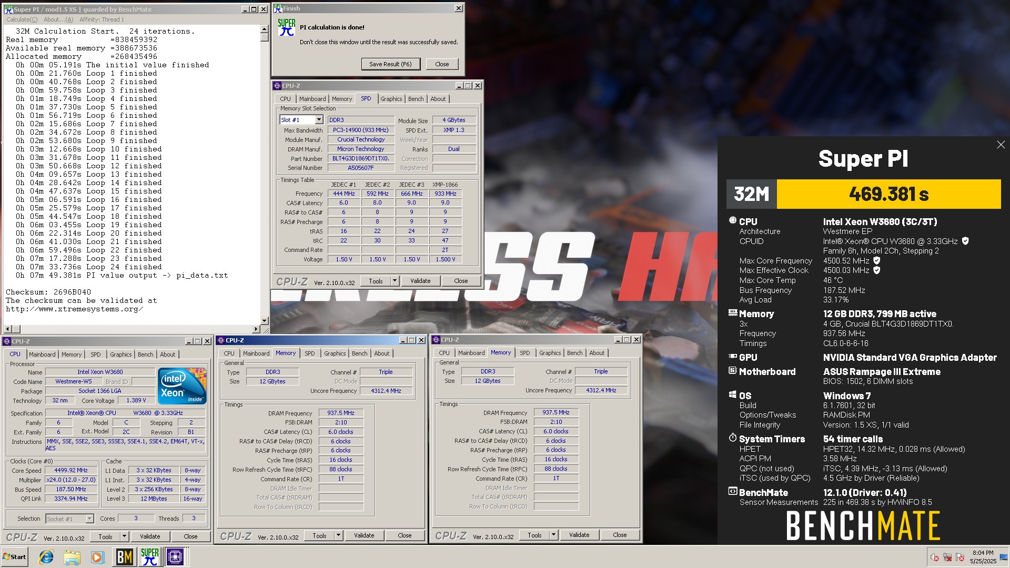1010x568 pixels.
Task: Switch to BenchMate via BM taskbar icon
Action: coord(124,557)
